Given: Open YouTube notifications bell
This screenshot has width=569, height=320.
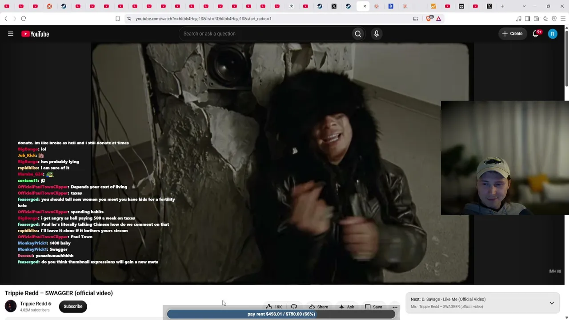Looking at the screenshot, I should pyautogui.click(x=536, y=34).
